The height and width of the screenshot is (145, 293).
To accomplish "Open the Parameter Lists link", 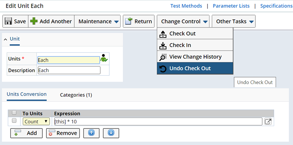I will pos(231,6).
